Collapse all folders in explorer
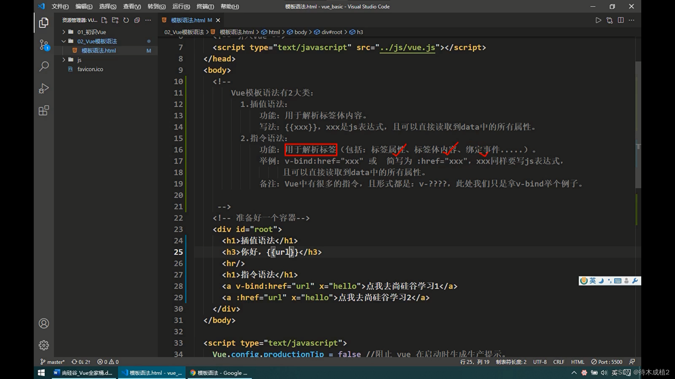 (137, 20)
